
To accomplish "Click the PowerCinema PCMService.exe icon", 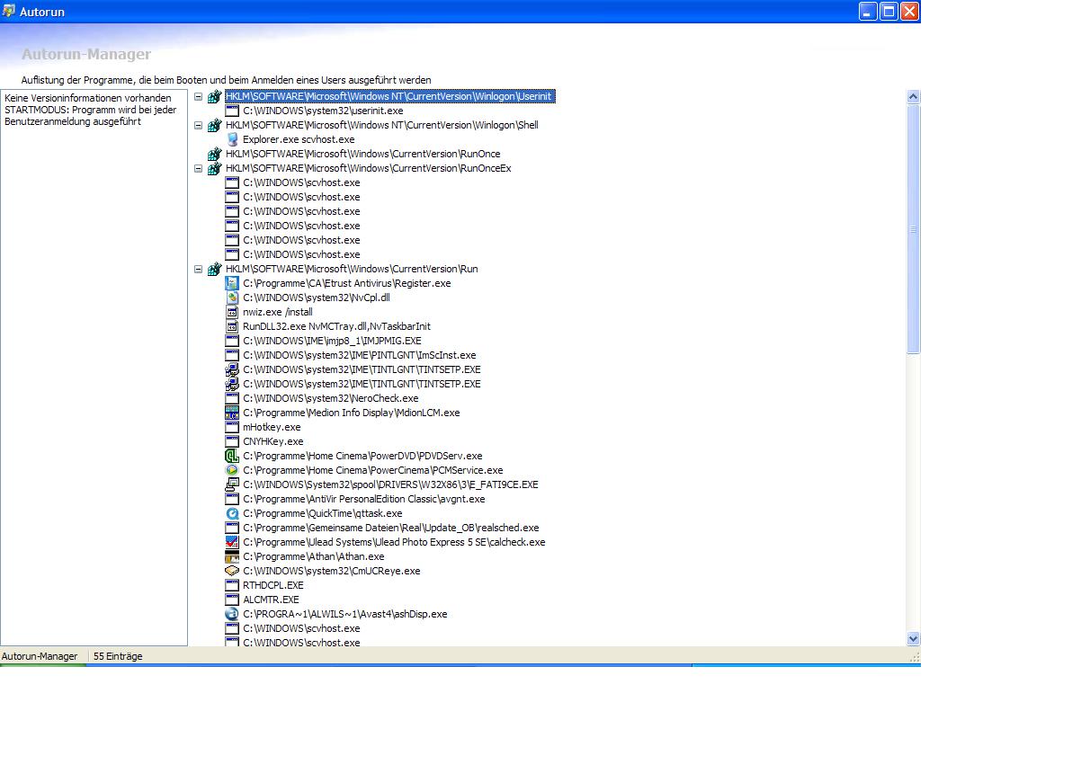I will (x=232, y=470).
